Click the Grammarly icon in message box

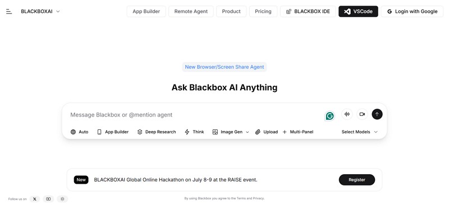(330, 116)
